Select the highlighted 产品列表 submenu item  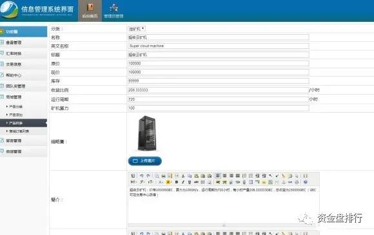23,123
